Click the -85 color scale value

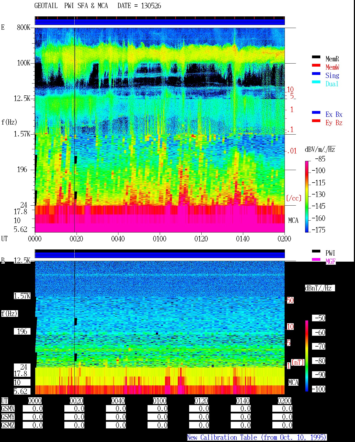tap(320, 159)
